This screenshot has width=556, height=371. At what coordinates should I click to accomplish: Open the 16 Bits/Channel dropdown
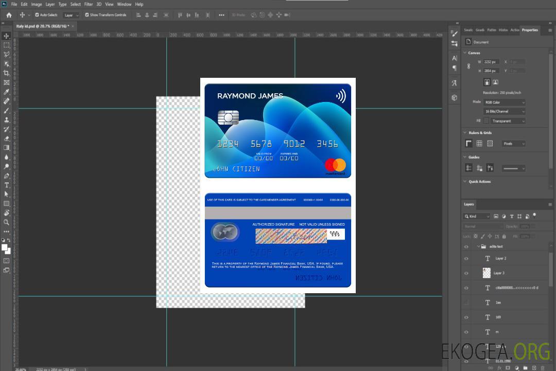point(504,111)
